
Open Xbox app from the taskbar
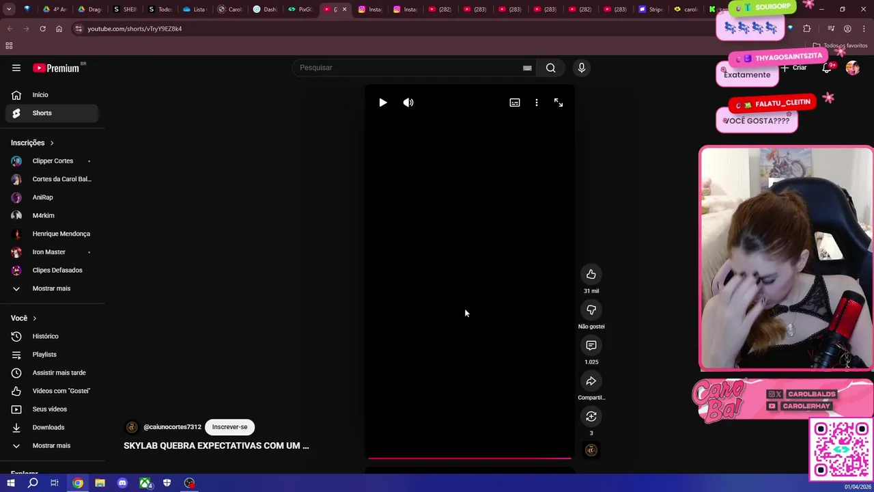pos(145,483)
